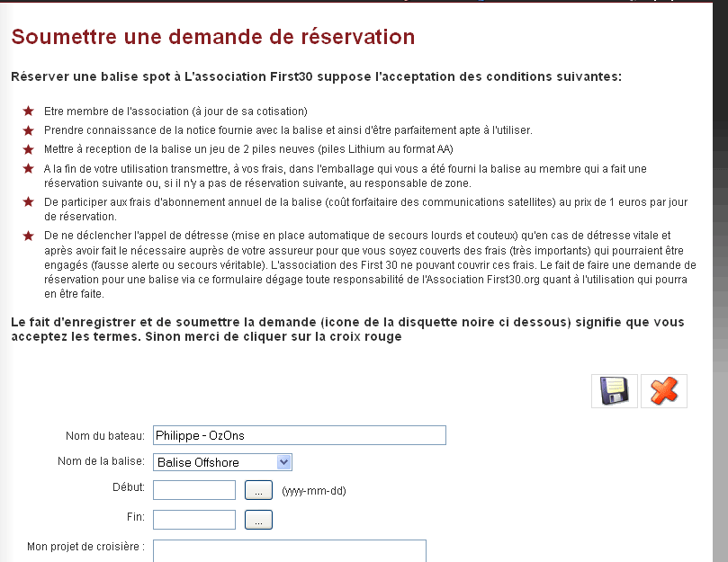Focus the 'Nom du bateau' text field

coord(300,435)
